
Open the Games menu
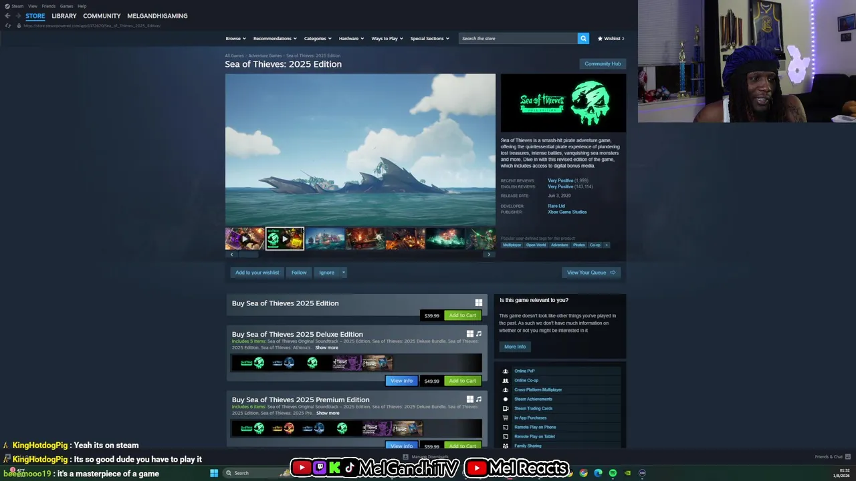pyautogui.click(x=66, y=6)
